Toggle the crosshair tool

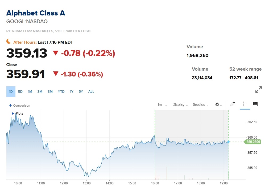(243, 104)
